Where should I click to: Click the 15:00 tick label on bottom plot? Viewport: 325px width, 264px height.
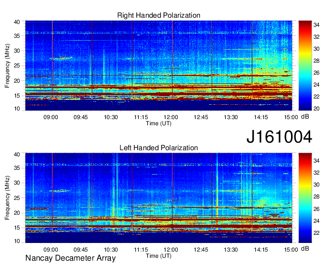pyautogui.click(x=291, y=250)
